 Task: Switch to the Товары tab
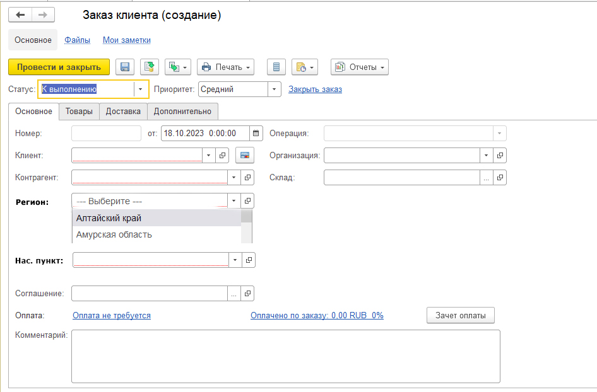coord(79,112)
